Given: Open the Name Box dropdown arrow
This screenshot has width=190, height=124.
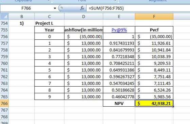Looking at the screenshot, I should click(x=55, y=8).
